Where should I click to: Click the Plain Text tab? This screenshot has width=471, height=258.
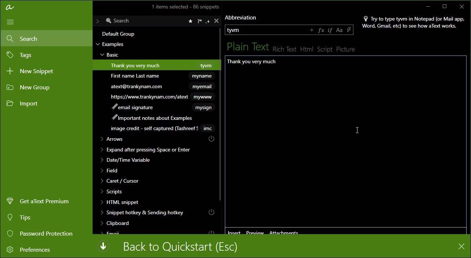click(x=248, y=47)
